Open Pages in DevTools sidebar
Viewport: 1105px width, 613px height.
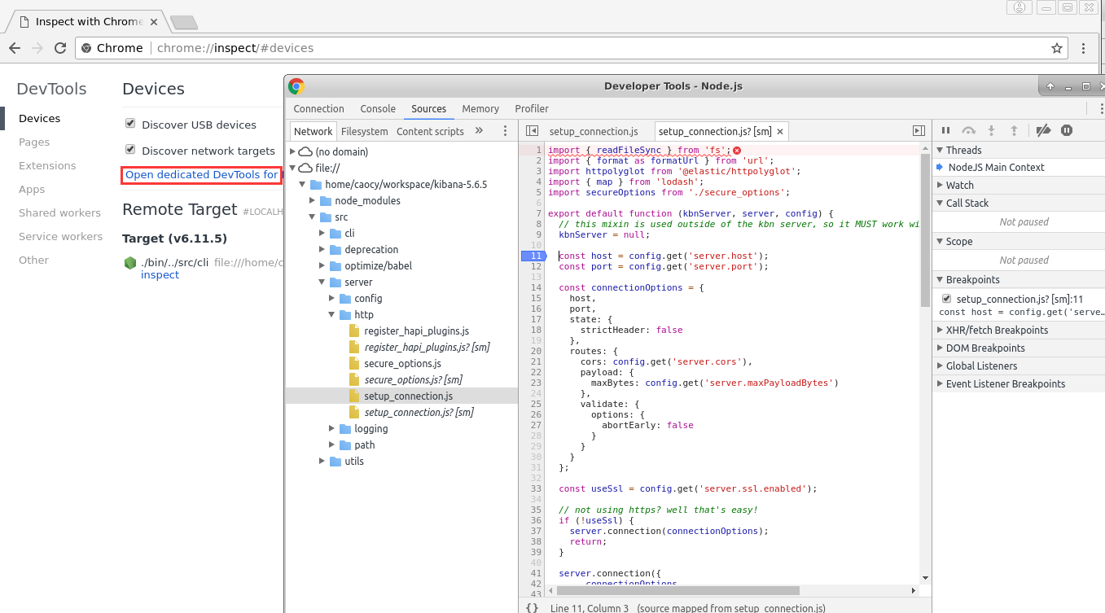click(x=34, y=142)
